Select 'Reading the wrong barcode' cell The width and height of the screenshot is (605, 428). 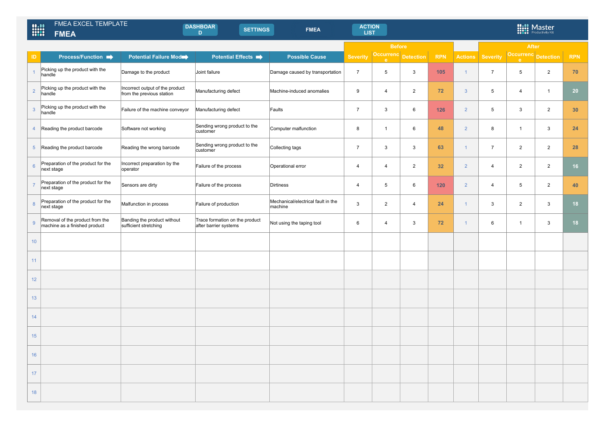tap(158, 147)
